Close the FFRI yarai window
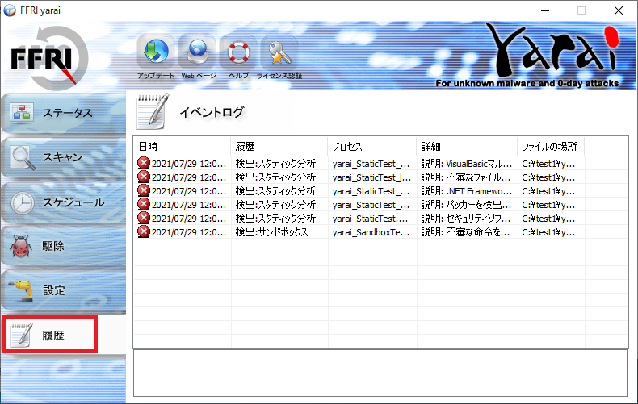The image size is (638, 404). (619, 10)
